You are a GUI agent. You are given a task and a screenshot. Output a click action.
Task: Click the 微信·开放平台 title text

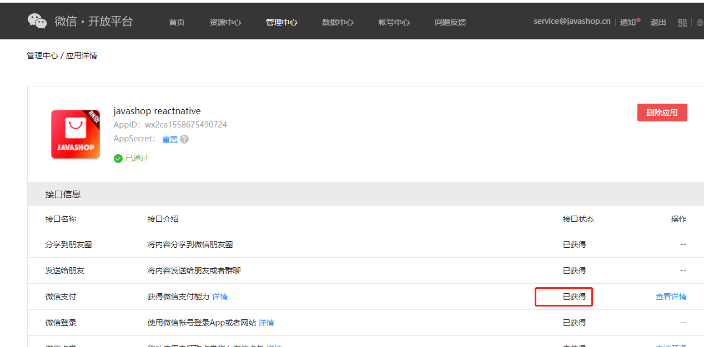tap(94, 22)
